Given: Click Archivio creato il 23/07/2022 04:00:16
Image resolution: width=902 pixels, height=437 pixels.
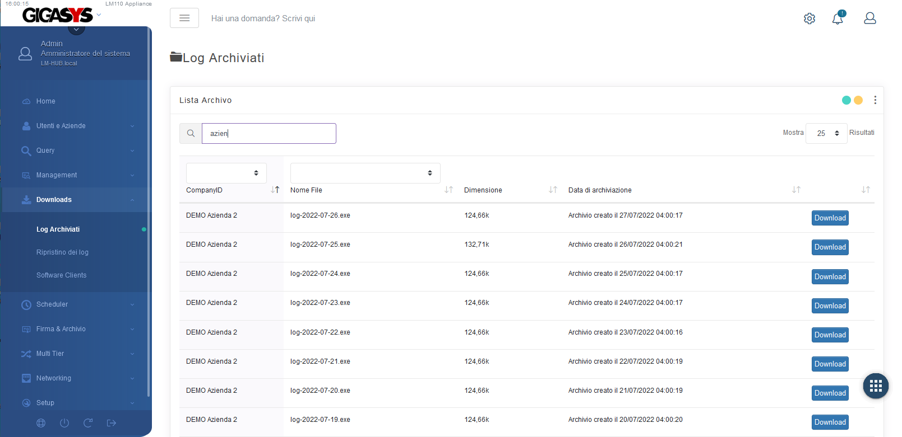Looking at the screenshot, I should click(x=626, y=332).
